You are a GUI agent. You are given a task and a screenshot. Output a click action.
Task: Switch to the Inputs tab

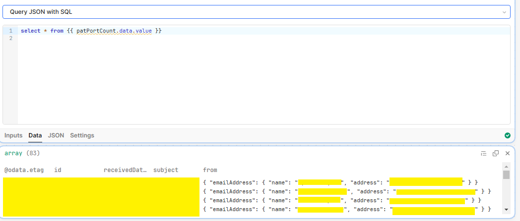(14, 135)
